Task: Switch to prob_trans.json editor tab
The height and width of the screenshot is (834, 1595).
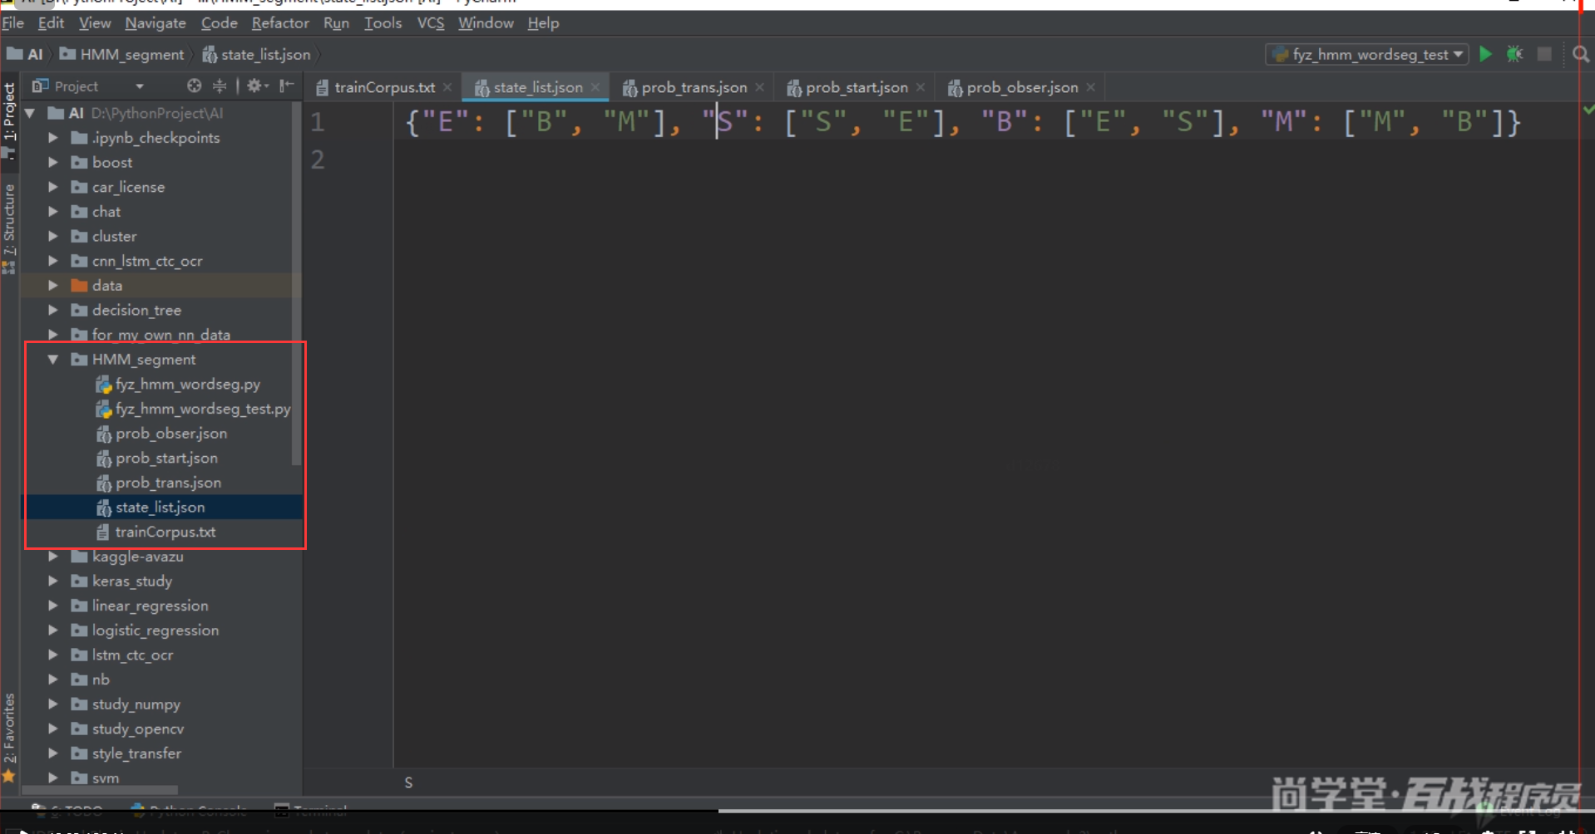Action: tap(694, 87)
